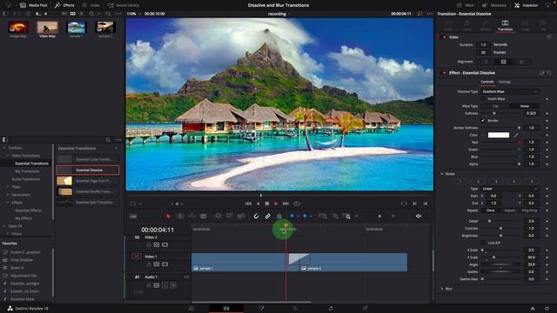Viewport: 557px width, 313px height.
Task: Click the blue flag icon
Action: click(292, 216)
